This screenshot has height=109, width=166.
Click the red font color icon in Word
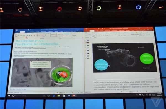[27, 37]
